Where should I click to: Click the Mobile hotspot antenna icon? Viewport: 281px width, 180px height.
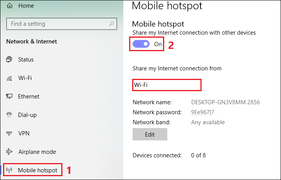pos(9,170)
